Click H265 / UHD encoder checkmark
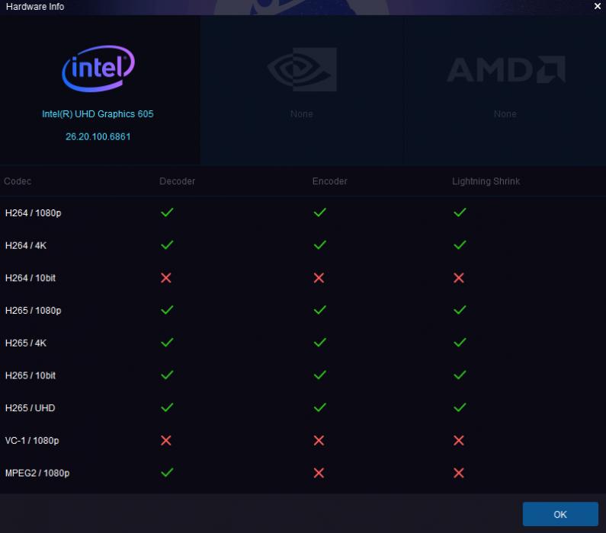This screenshot has width=606, height=533. 319,407
